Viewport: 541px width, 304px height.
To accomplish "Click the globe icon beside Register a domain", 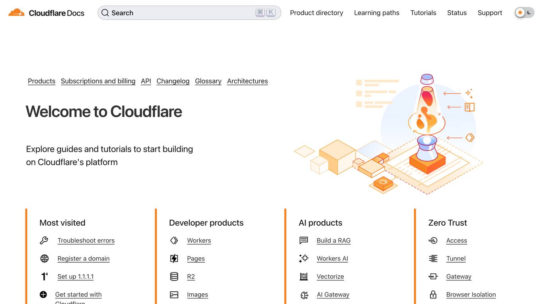I will (44, 258).
